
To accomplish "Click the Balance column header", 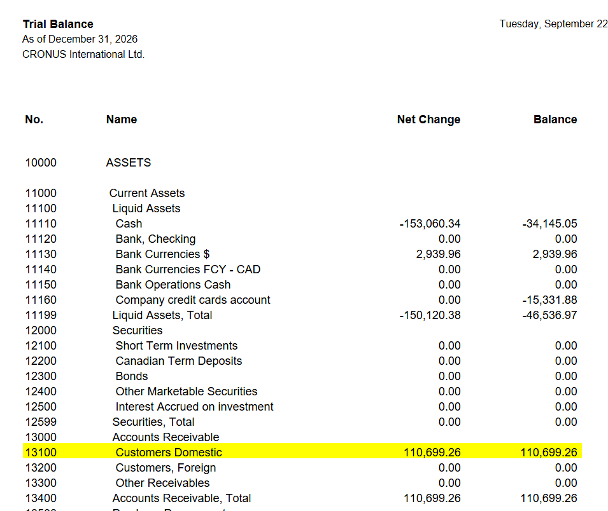I will 555,119.
